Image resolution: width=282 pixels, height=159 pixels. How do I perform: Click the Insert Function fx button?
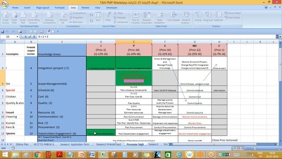(34, 37)
